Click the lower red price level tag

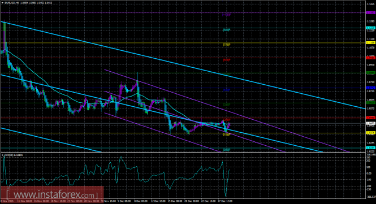(x=371, y=118)
